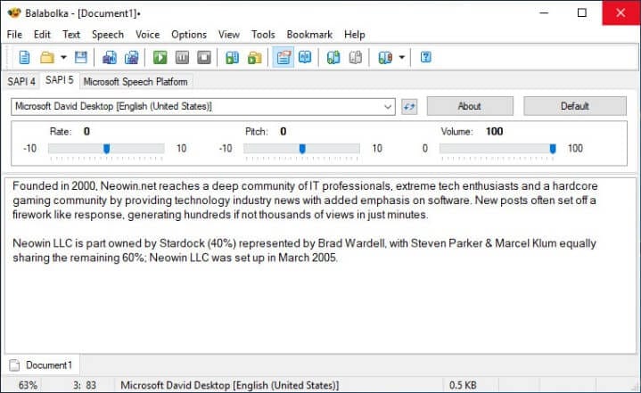Click the save audio file icon
Viewport: 641px width, 393px height.
(x=109, y=57)
